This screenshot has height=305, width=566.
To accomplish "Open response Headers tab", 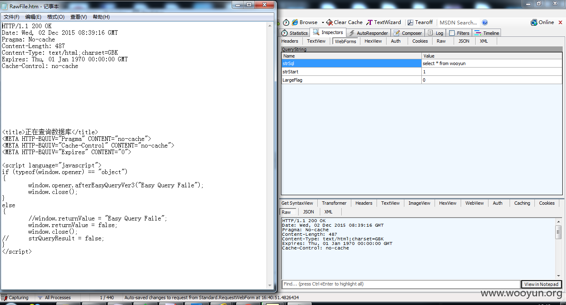I will click(x=364, y=203).
